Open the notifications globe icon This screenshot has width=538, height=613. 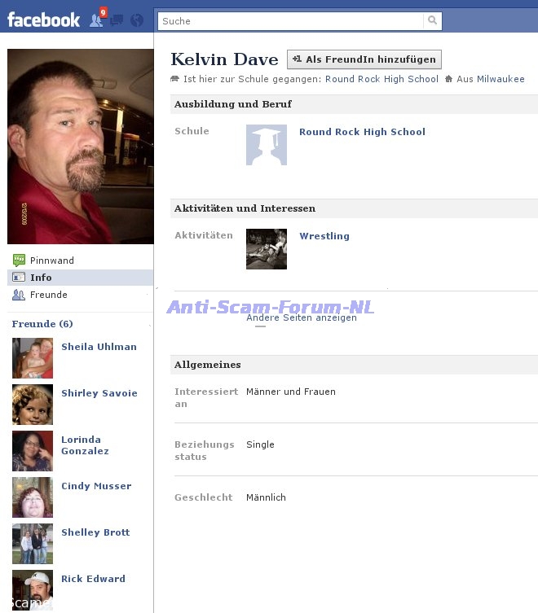[137, 20]
